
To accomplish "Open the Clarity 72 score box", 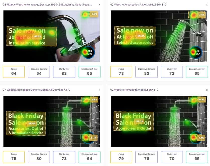I will point(172,72).
